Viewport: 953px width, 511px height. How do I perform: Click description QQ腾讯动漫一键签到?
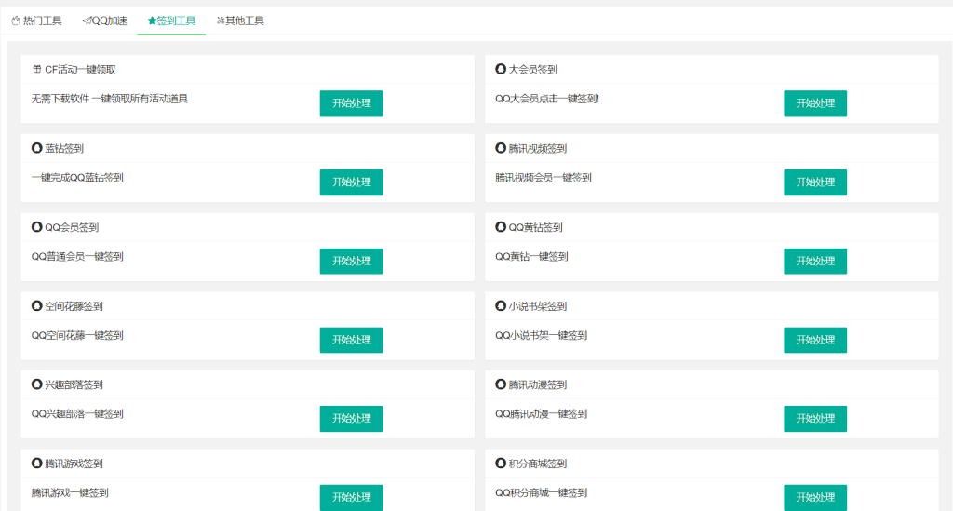pyautogui.click(x=541, y=414)
